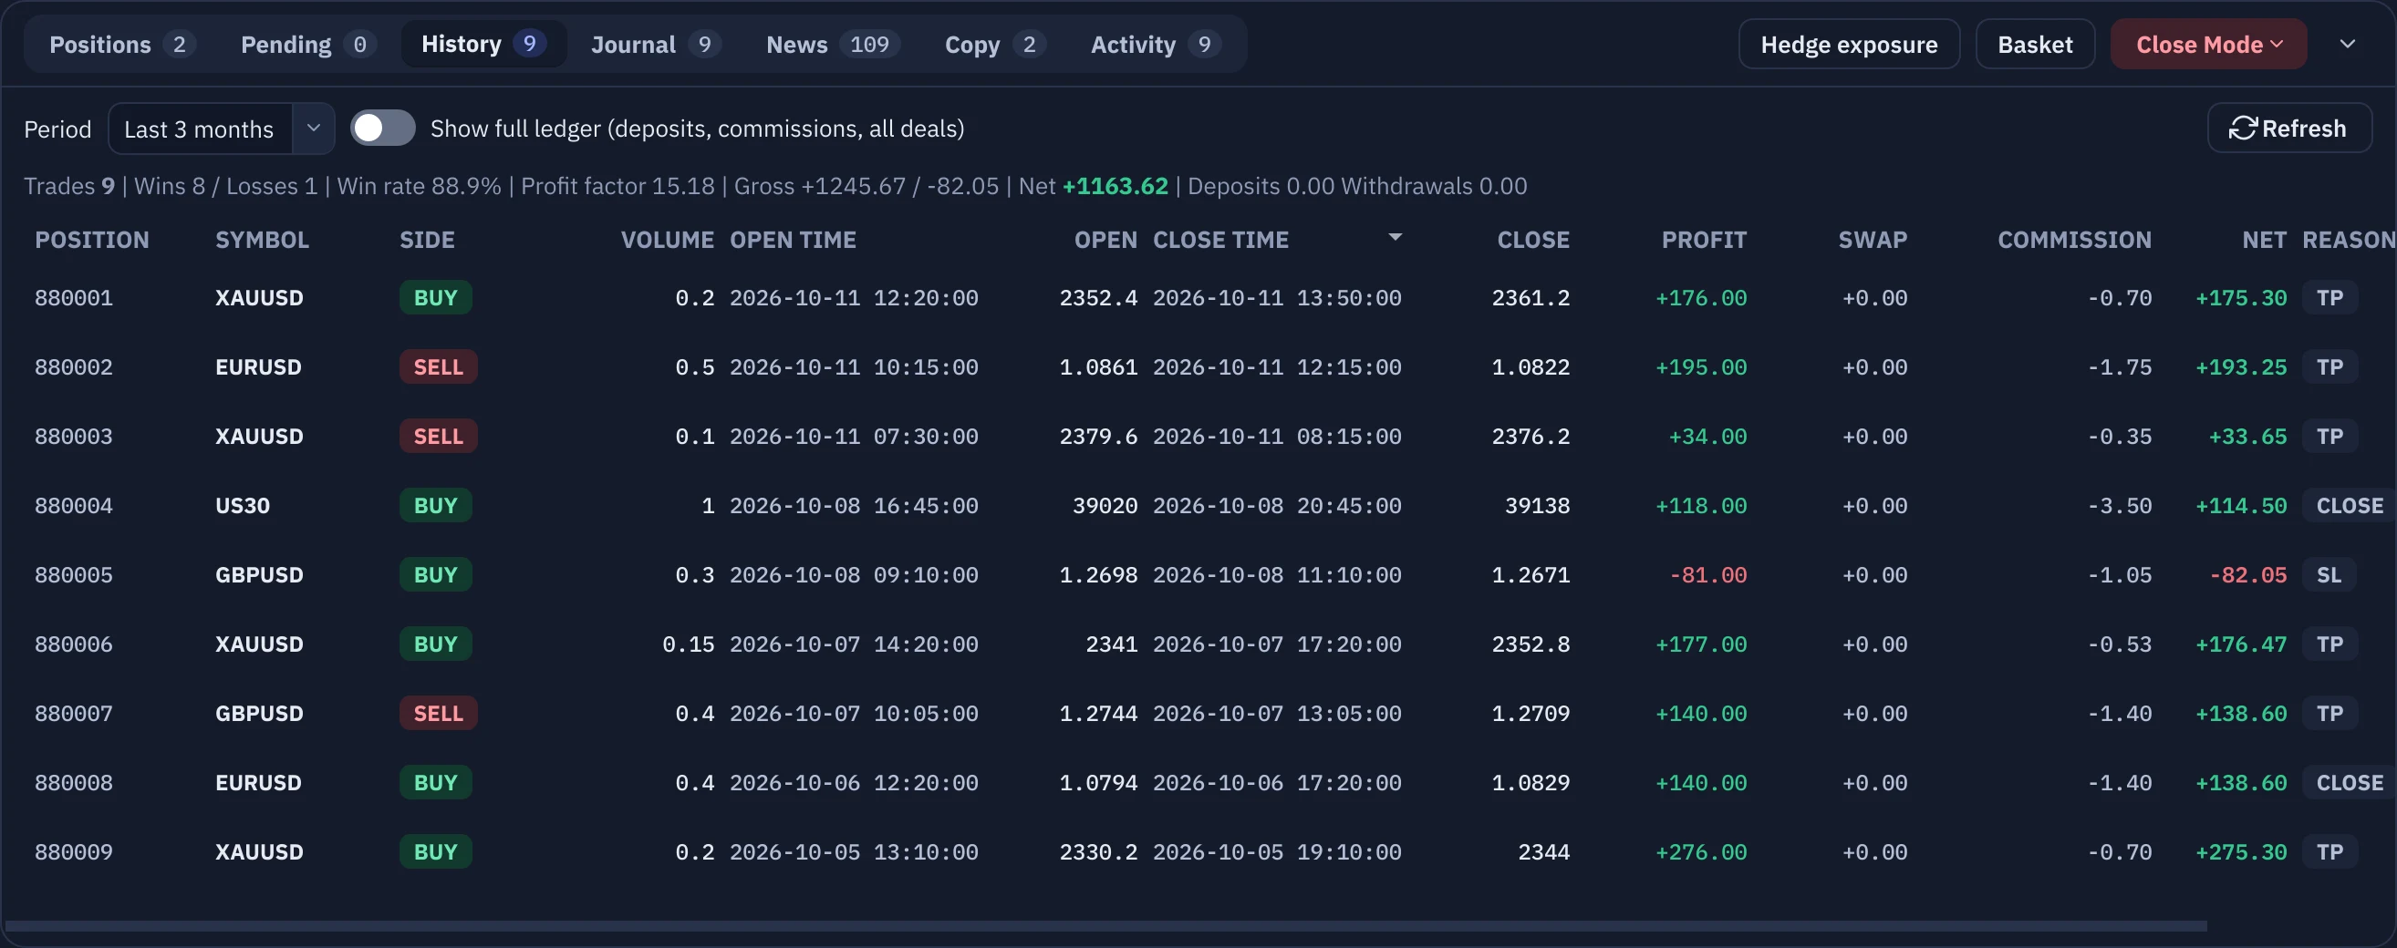Click the Refresh button

coord(2289,129)
